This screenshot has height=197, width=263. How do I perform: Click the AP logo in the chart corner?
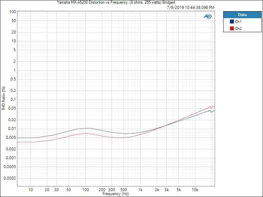207,16
